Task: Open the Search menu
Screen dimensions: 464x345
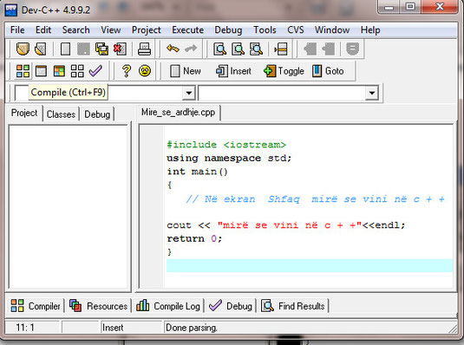Action: tap(75, 29)
